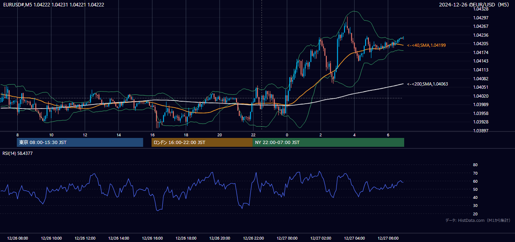
Task: Click the RSI 80 level label
Action: (x=475, y=165)
